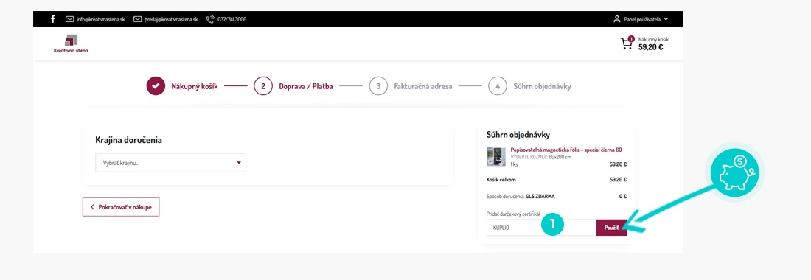Select step 3 Fakturačná adresa
The width and height of the screenshot is (811, 280).
tap(411, 86)
